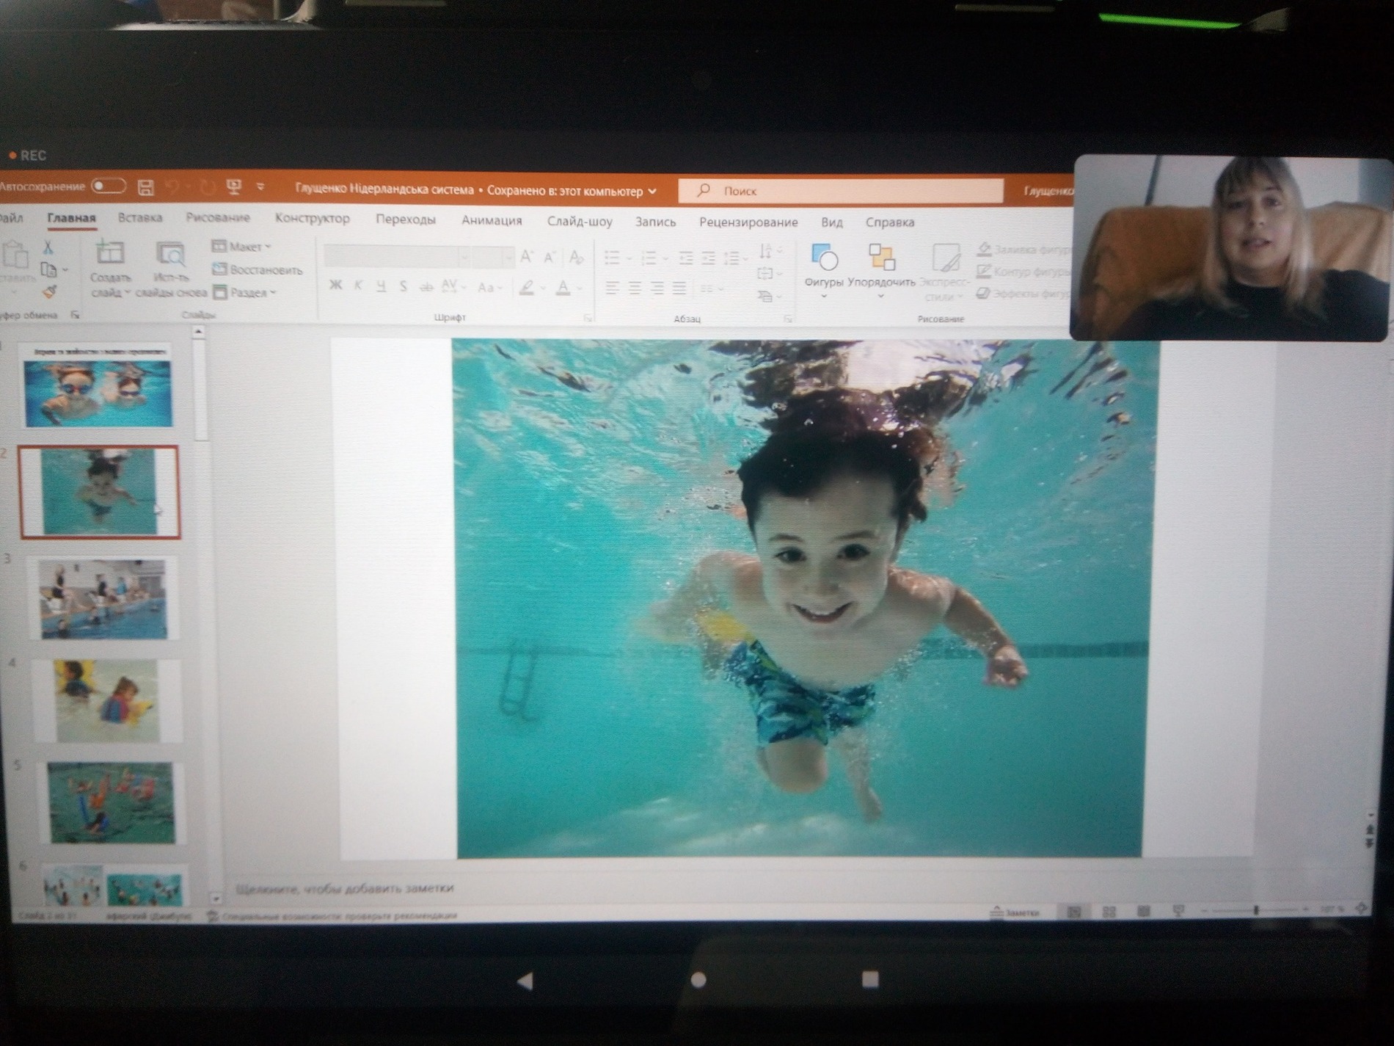Image resolution: width=1394 pixels, height=1046 pixels.
Task: Open the file name save location dropdown
Action: click(652, 192)
